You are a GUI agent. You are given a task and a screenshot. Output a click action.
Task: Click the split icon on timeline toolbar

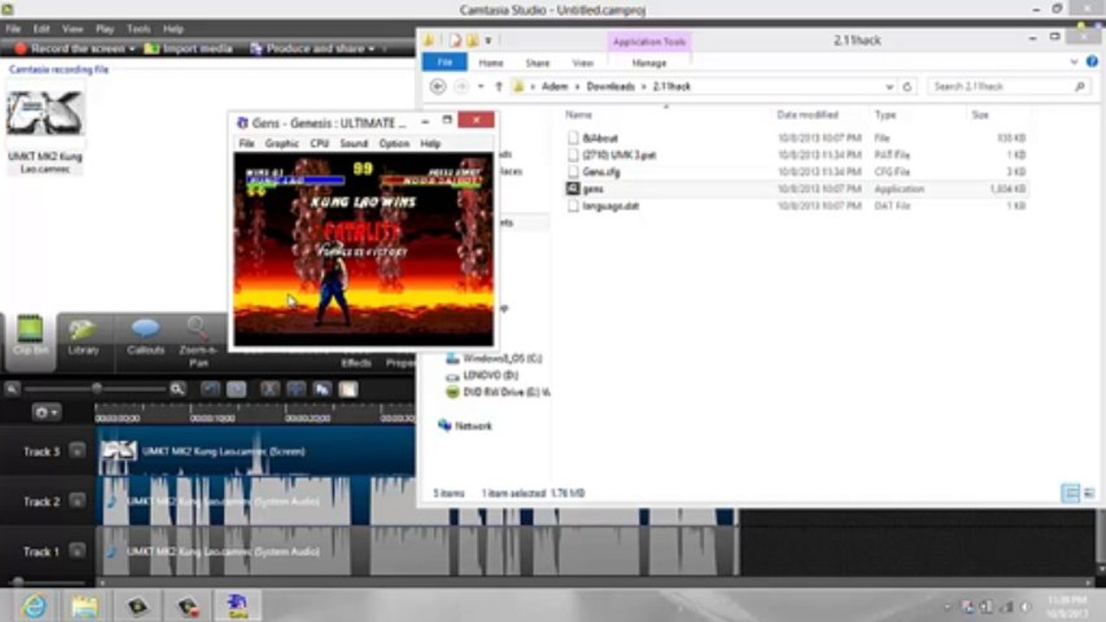coord(296,390)
